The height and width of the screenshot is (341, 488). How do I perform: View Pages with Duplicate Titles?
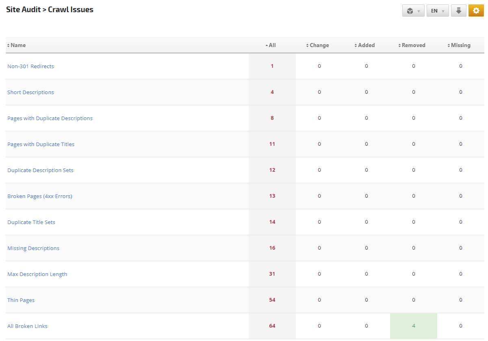(41, 144)
